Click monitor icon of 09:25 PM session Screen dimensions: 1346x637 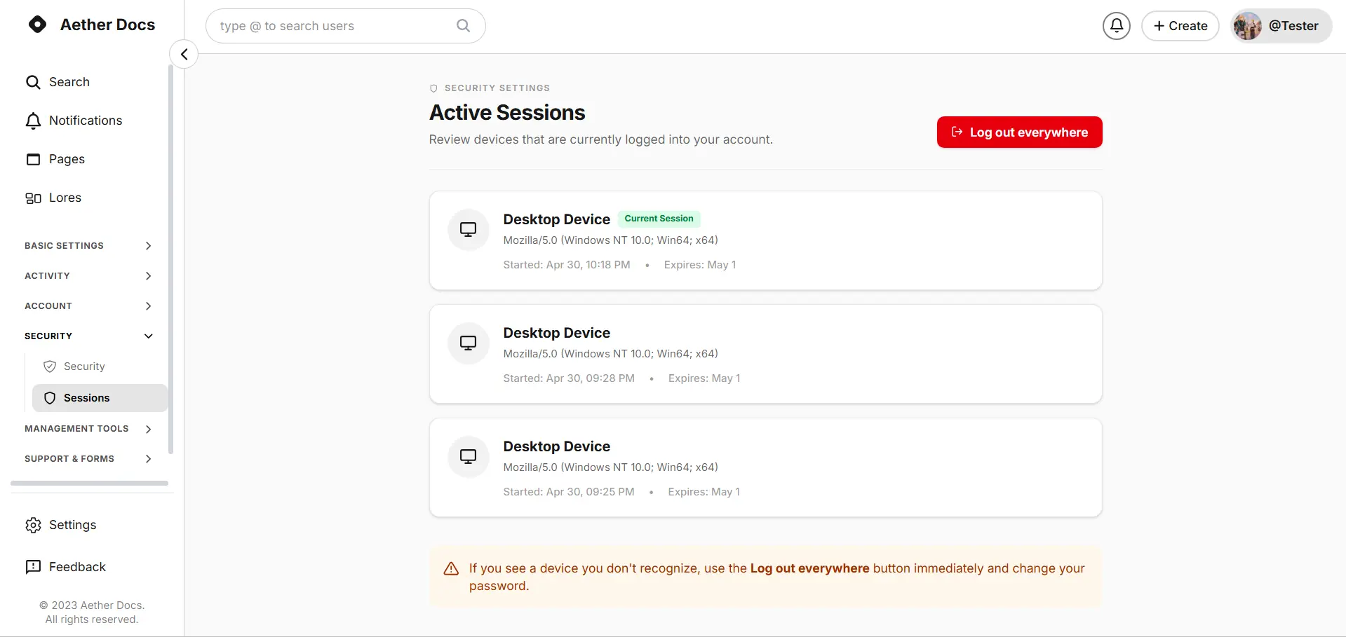(x=469, y=456)
